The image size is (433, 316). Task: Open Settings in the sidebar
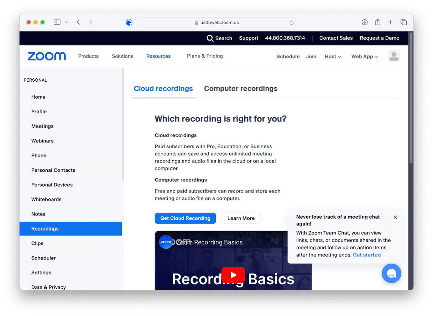click(x=41, y=273)
